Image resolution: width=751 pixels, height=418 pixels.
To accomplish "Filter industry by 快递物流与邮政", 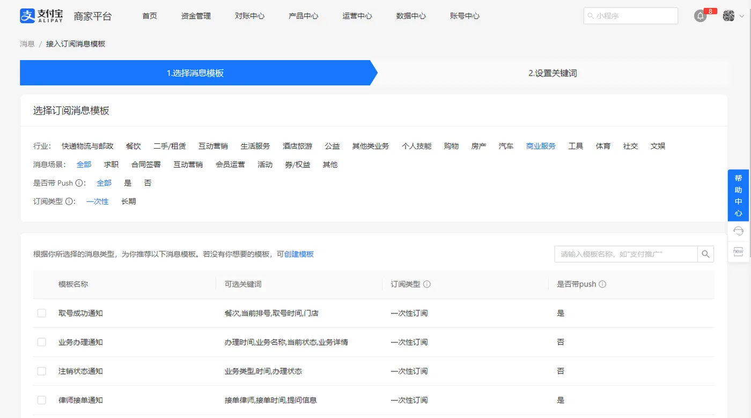I will pyautogui.click(x=87, y=146).
